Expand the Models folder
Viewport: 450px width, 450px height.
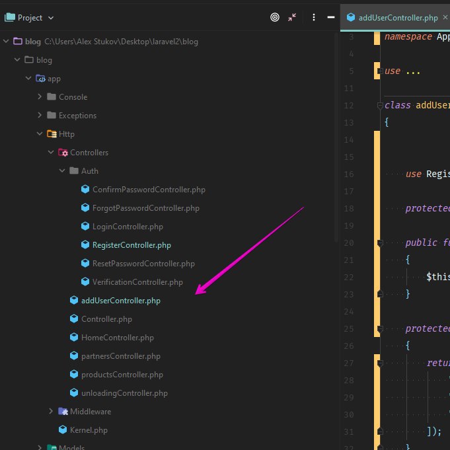pyautogui.click(x=40, y=447)
